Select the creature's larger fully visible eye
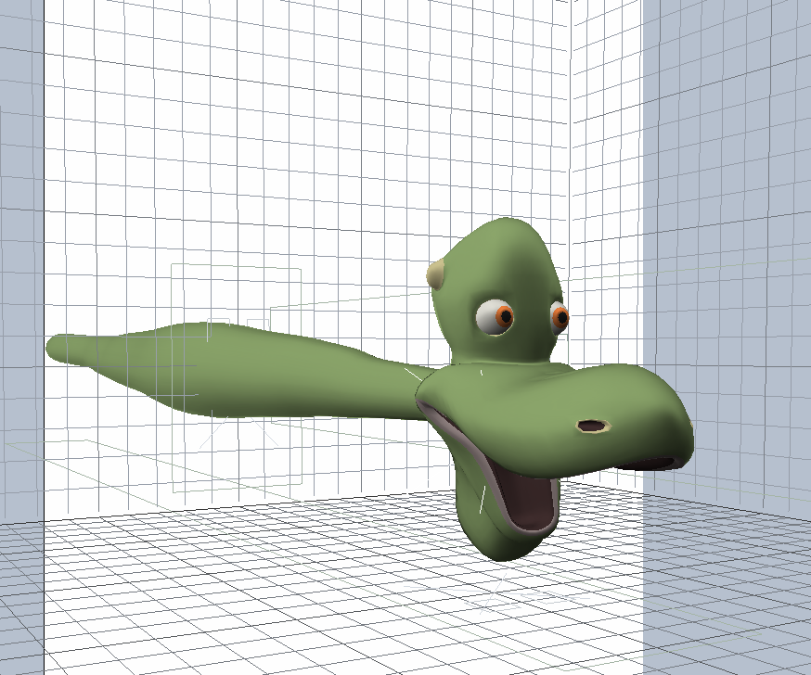This screenshot has height=675, width=811. tap(495, 316)
